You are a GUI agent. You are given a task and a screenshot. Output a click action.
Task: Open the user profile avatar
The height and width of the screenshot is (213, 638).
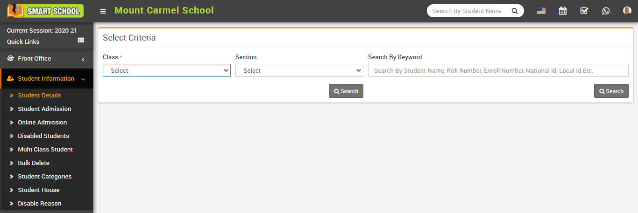[627, 11]
